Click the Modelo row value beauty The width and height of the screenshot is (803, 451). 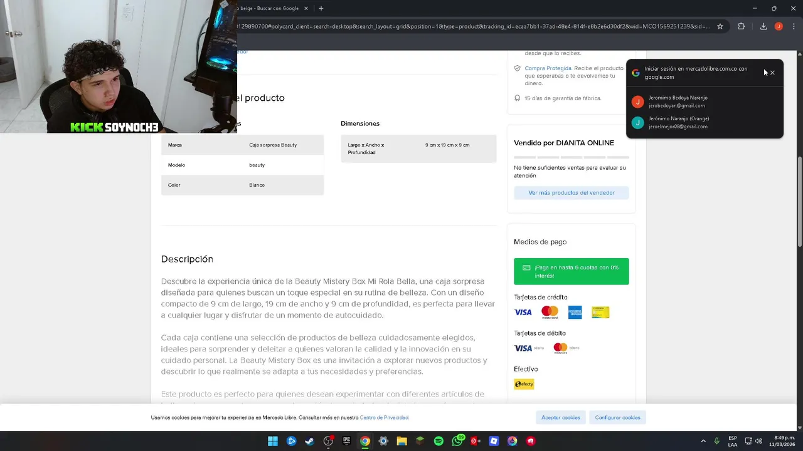[257, 165]
